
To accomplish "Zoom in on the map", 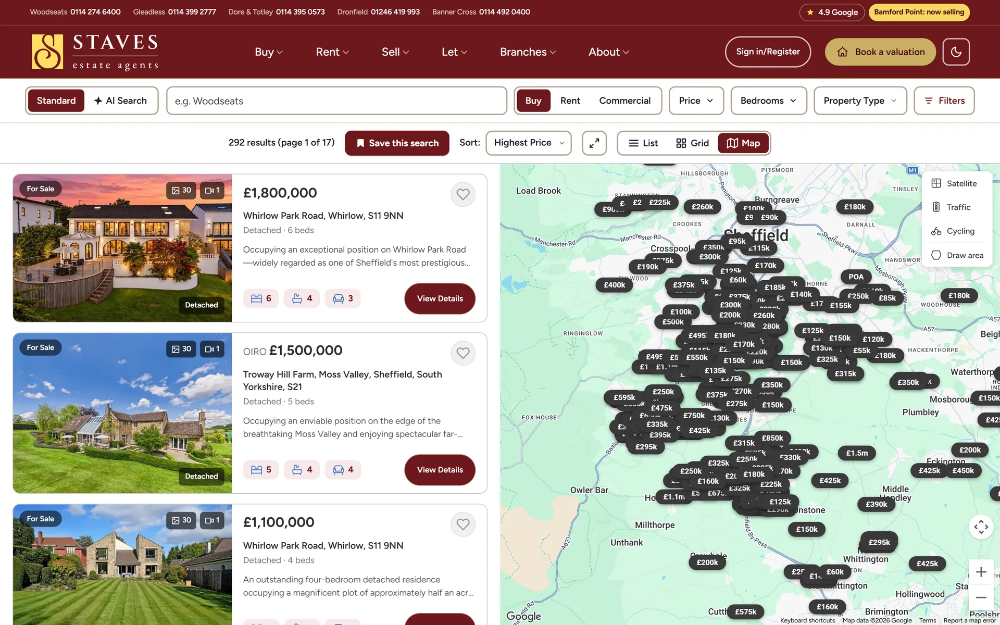I will [981, 572].
